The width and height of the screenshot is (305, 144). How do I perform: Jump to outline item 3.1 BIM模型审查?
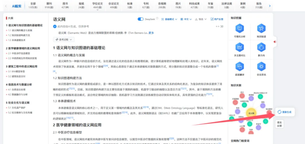pos(17,71)
